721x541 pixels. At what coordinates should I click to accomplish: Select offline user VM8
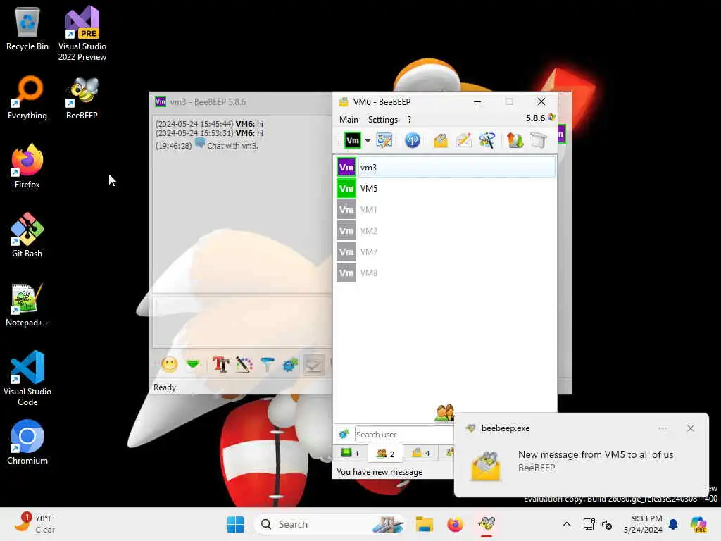(x=445, y=273)
